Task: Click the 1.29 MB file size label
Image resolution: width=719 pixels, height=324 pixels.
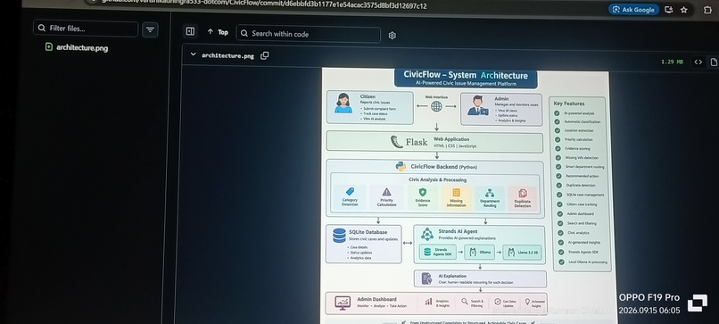Action: pos(672,62)
